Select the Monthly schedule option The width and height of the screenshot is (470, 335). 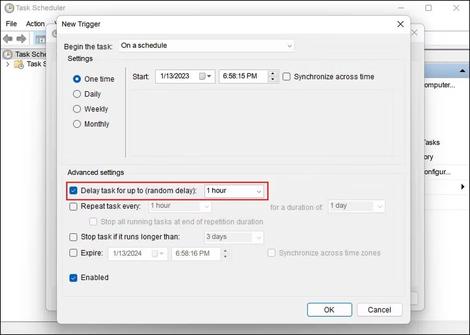tap(77, 124)
